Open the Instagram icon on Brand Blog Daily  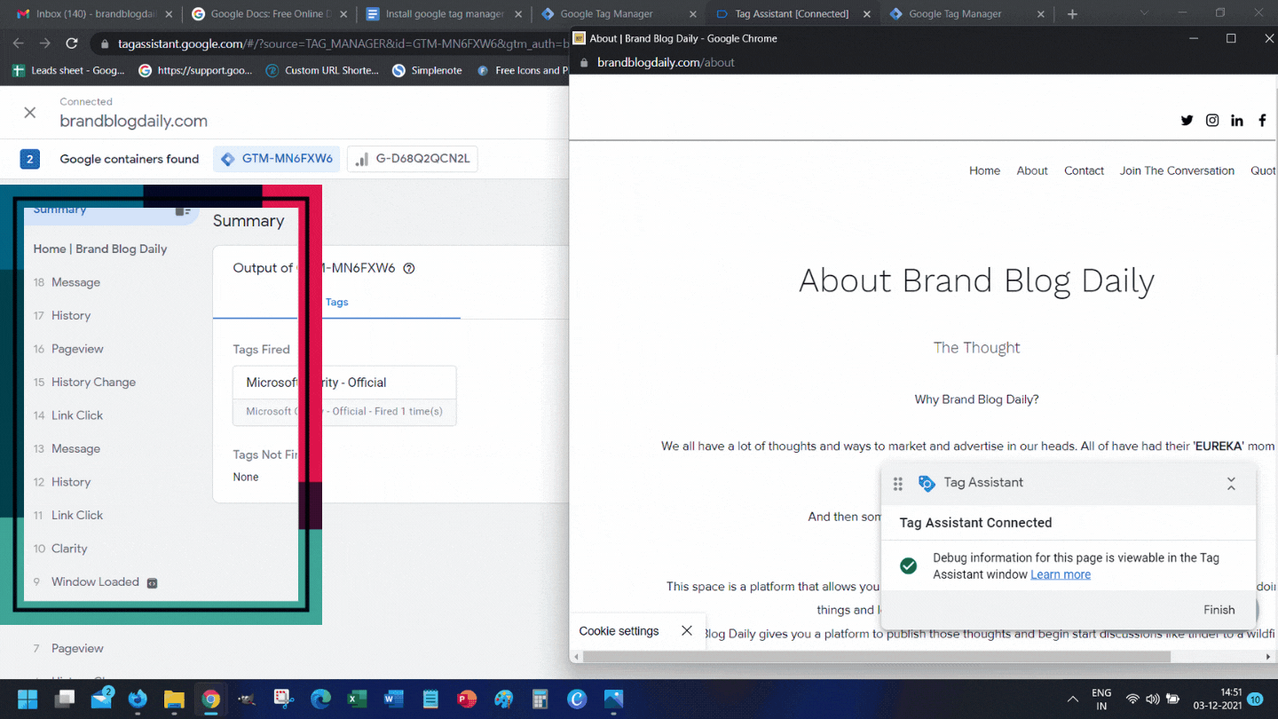[x=1212, y=121]
